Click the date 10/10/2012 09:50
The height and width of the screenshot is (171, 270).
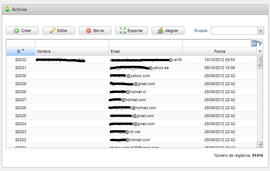coord(220,60)
